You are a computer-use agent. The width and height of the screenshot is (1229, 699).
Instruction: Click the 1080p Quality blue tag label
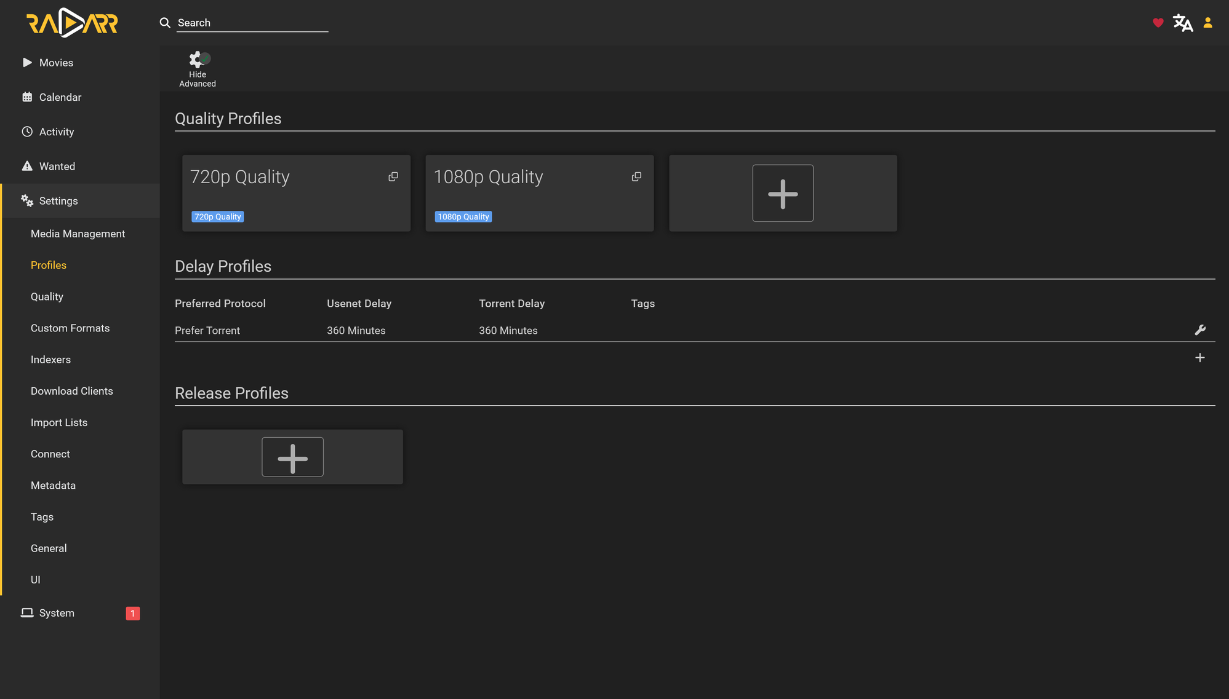pos(463,216)
